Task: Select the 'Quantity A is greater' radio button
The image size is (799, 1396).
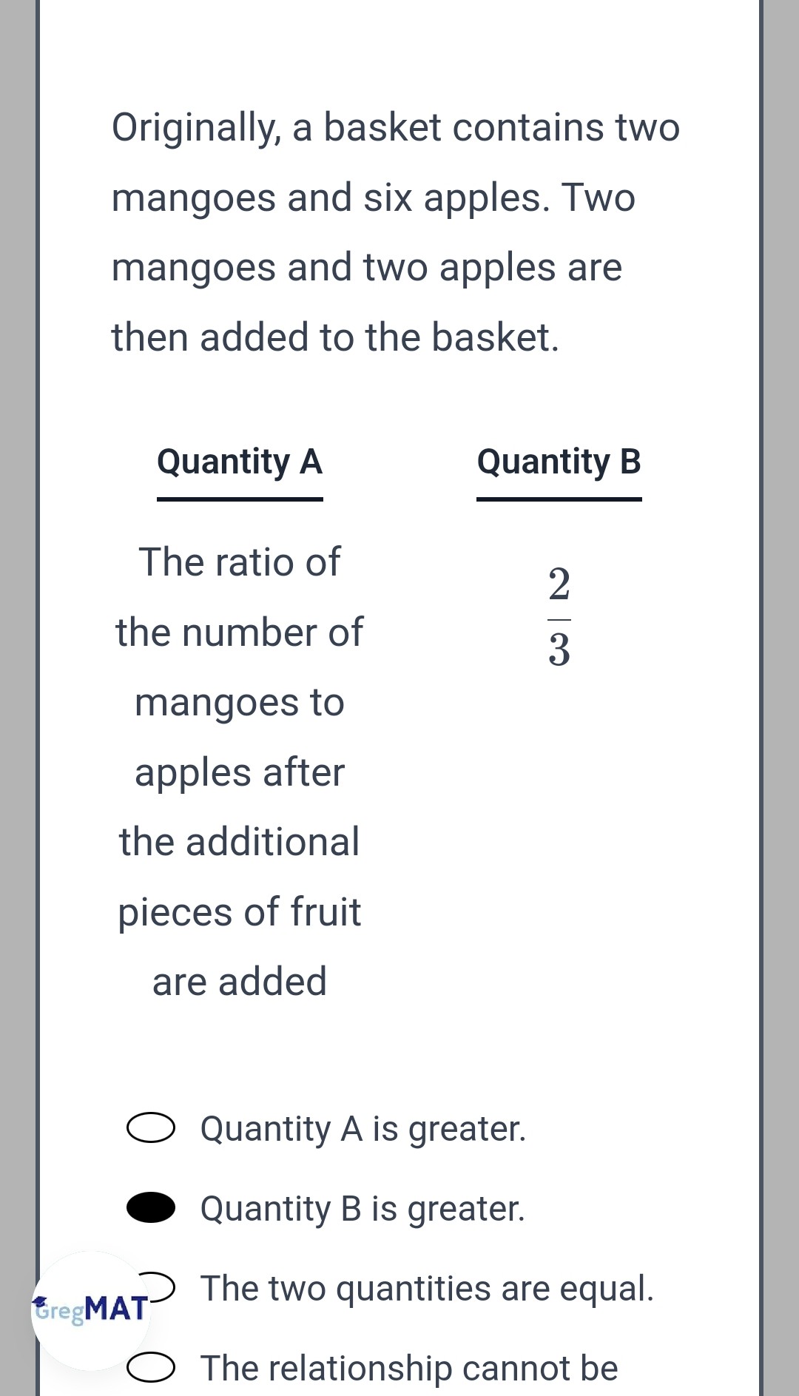Action: (151, 1128)
